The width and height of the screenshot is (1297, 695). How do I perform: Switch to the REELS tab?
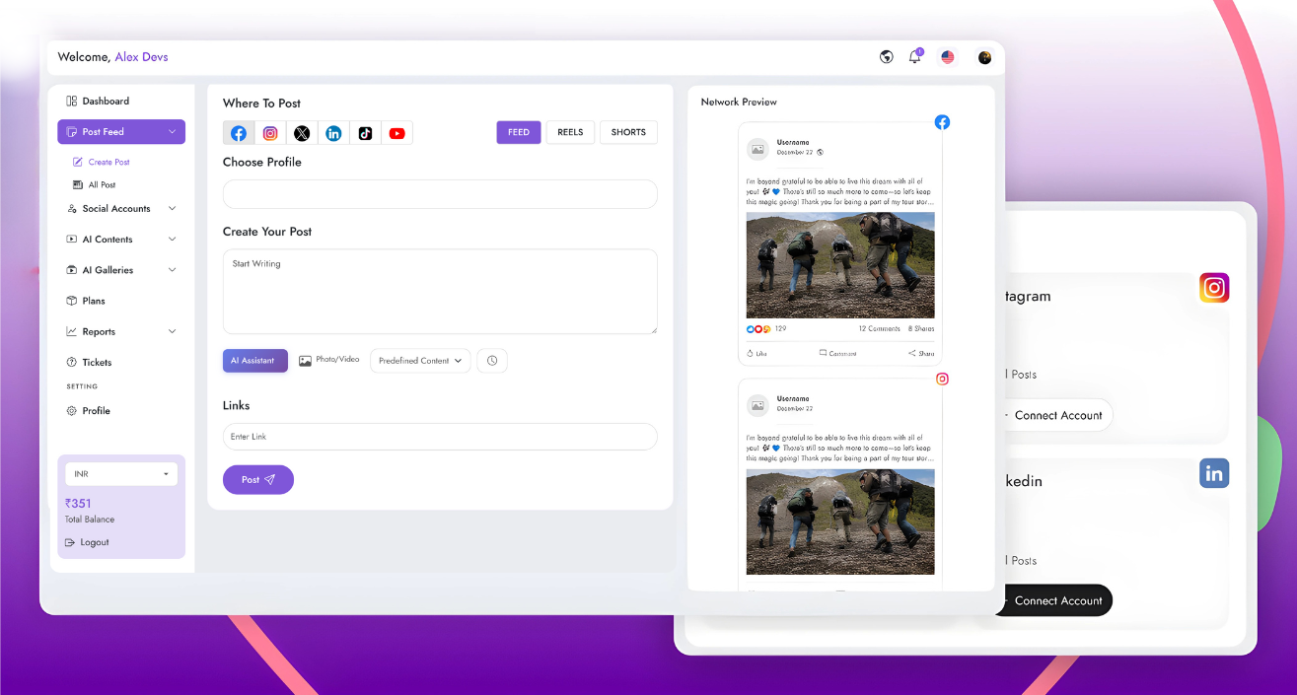tap(570, 132)
